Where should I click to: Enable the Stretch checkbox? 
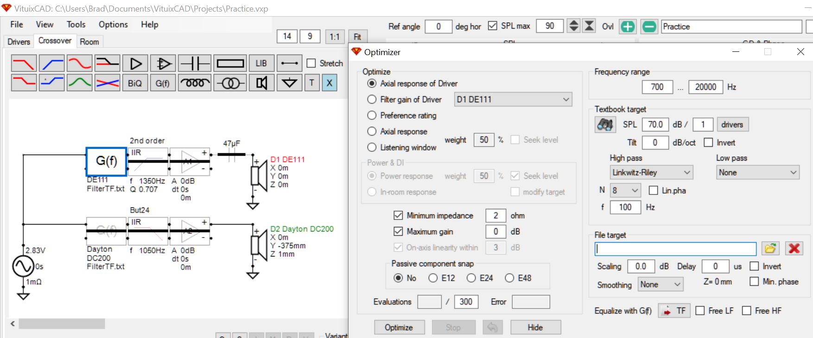coord(311,63)
